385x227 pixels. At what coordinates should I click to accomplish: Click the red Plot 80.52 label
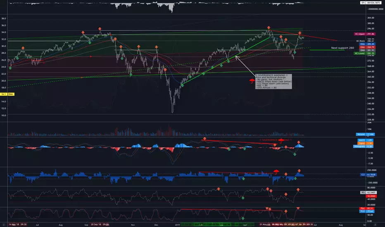tap(366, 208)
